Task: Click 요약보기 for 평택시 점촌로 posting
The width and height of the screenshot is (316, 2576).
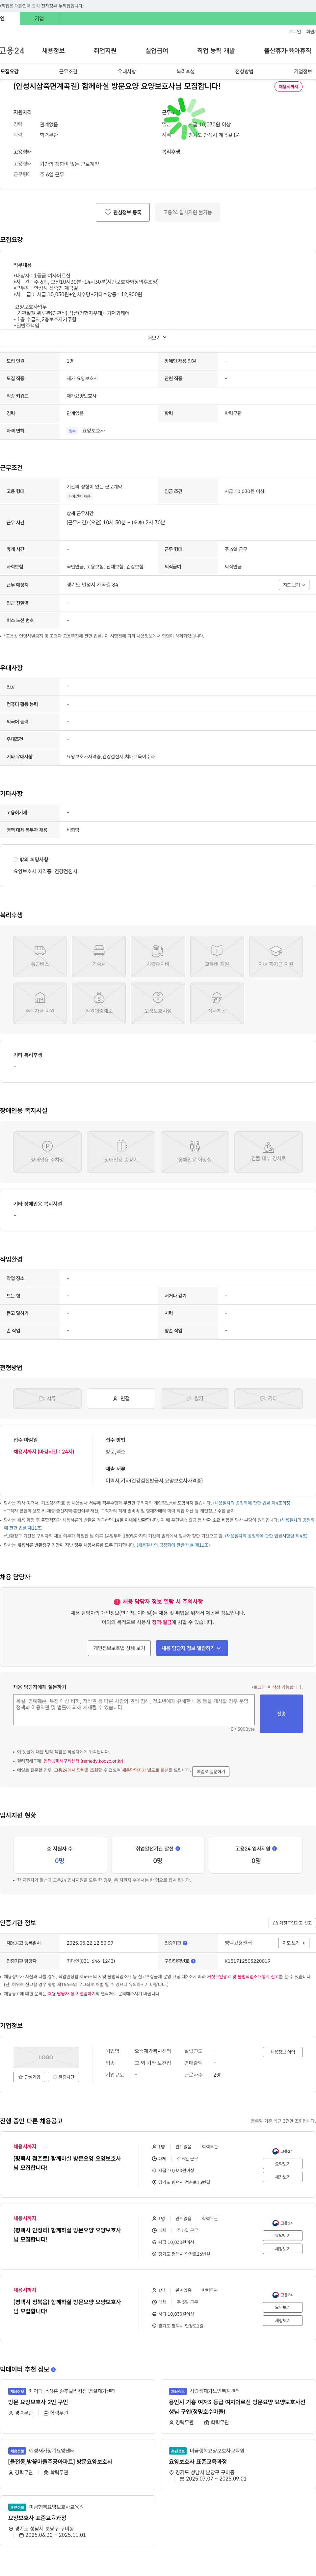Action: pyautogui.click(x=283, y=2164)
